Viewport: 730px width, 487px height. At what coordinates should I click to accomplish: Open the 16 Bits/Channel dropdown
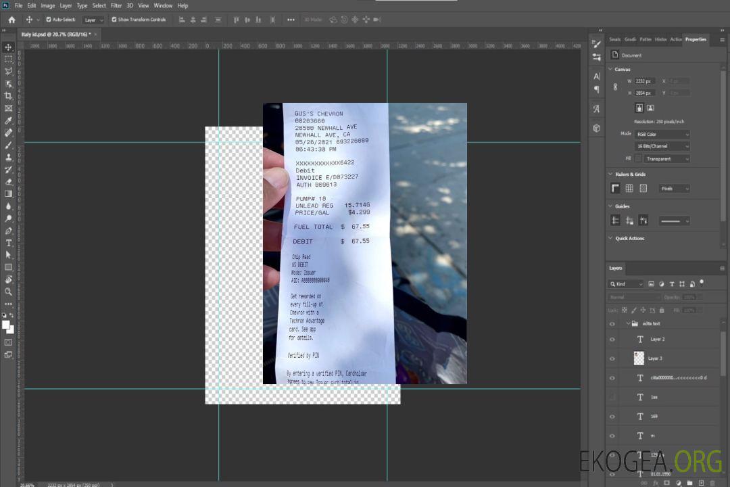(x=662, y=146)
